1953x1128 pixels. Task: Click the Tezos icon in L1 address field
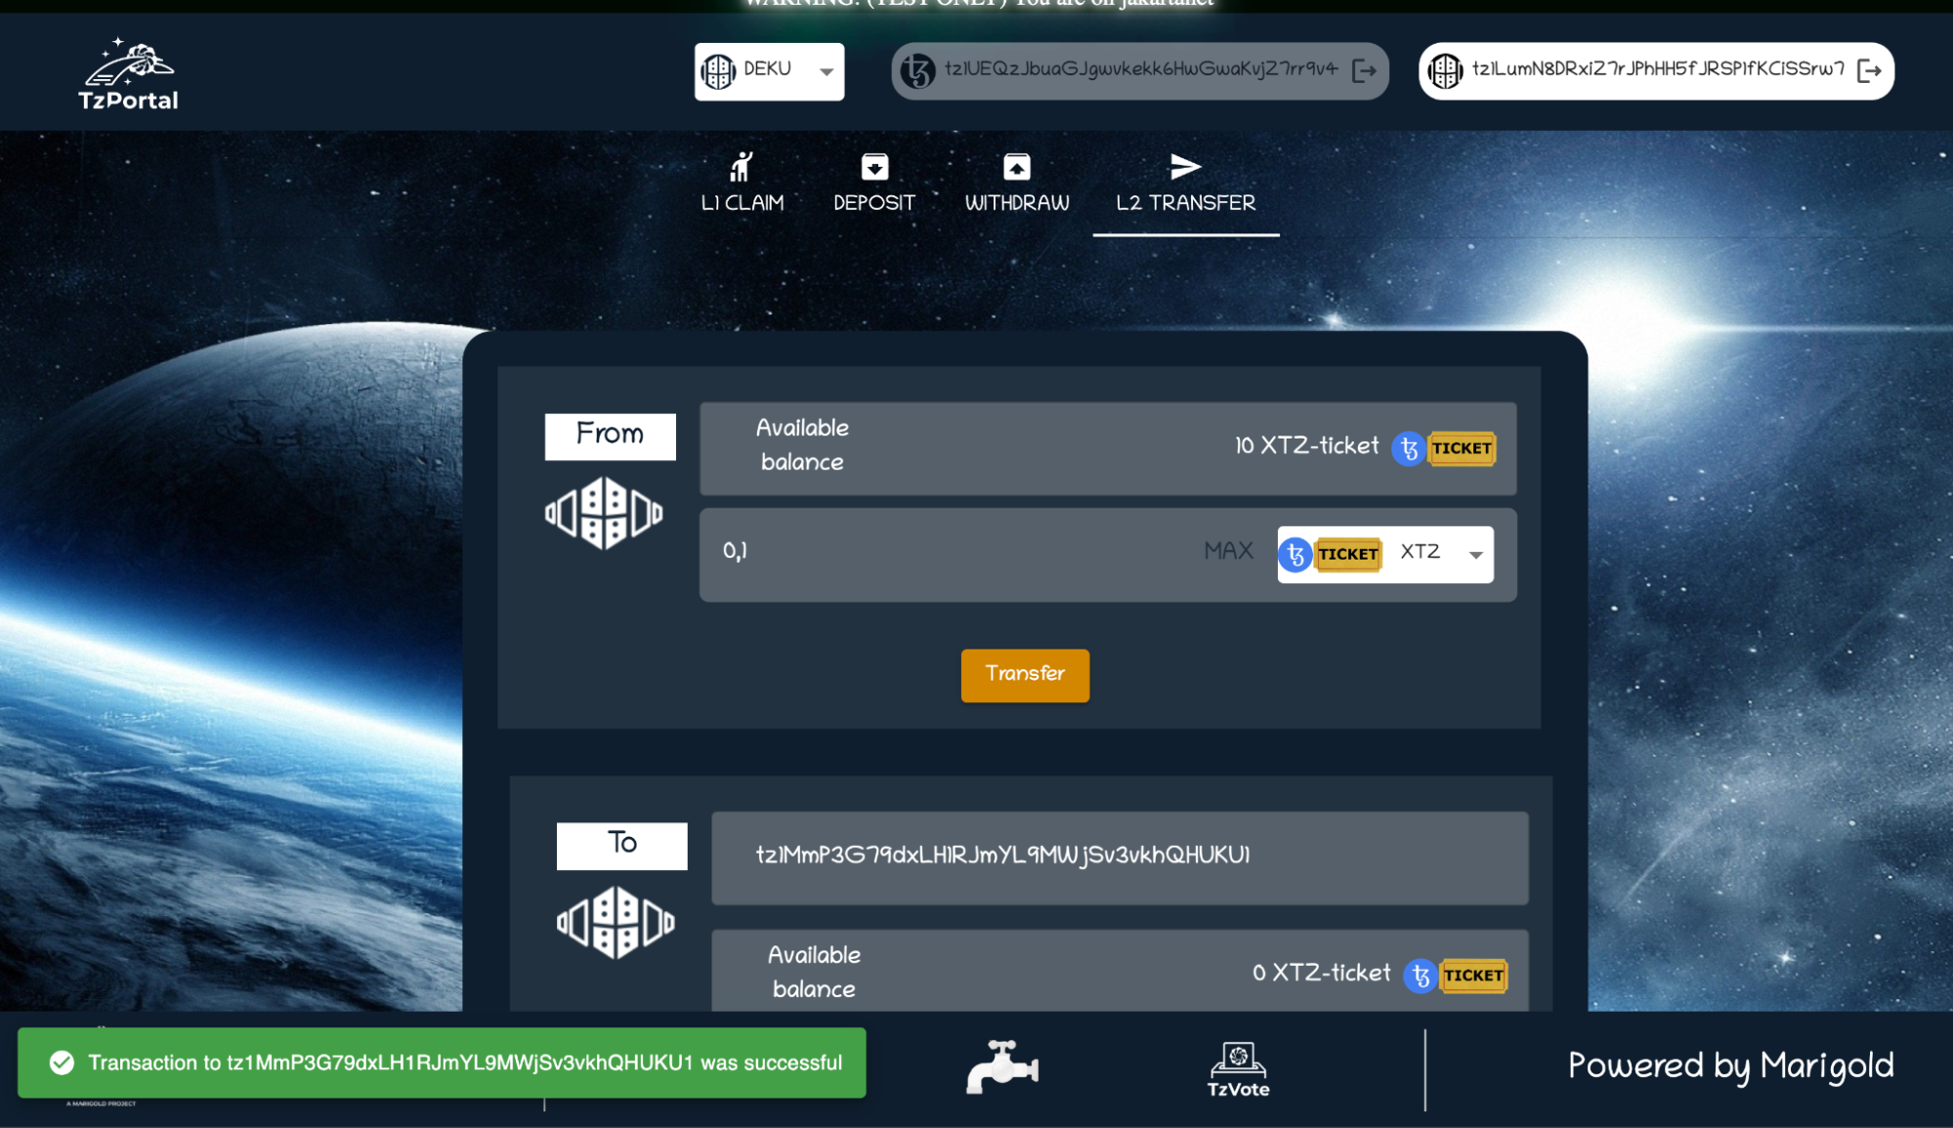pyautogui.click(x=917, y=70)
